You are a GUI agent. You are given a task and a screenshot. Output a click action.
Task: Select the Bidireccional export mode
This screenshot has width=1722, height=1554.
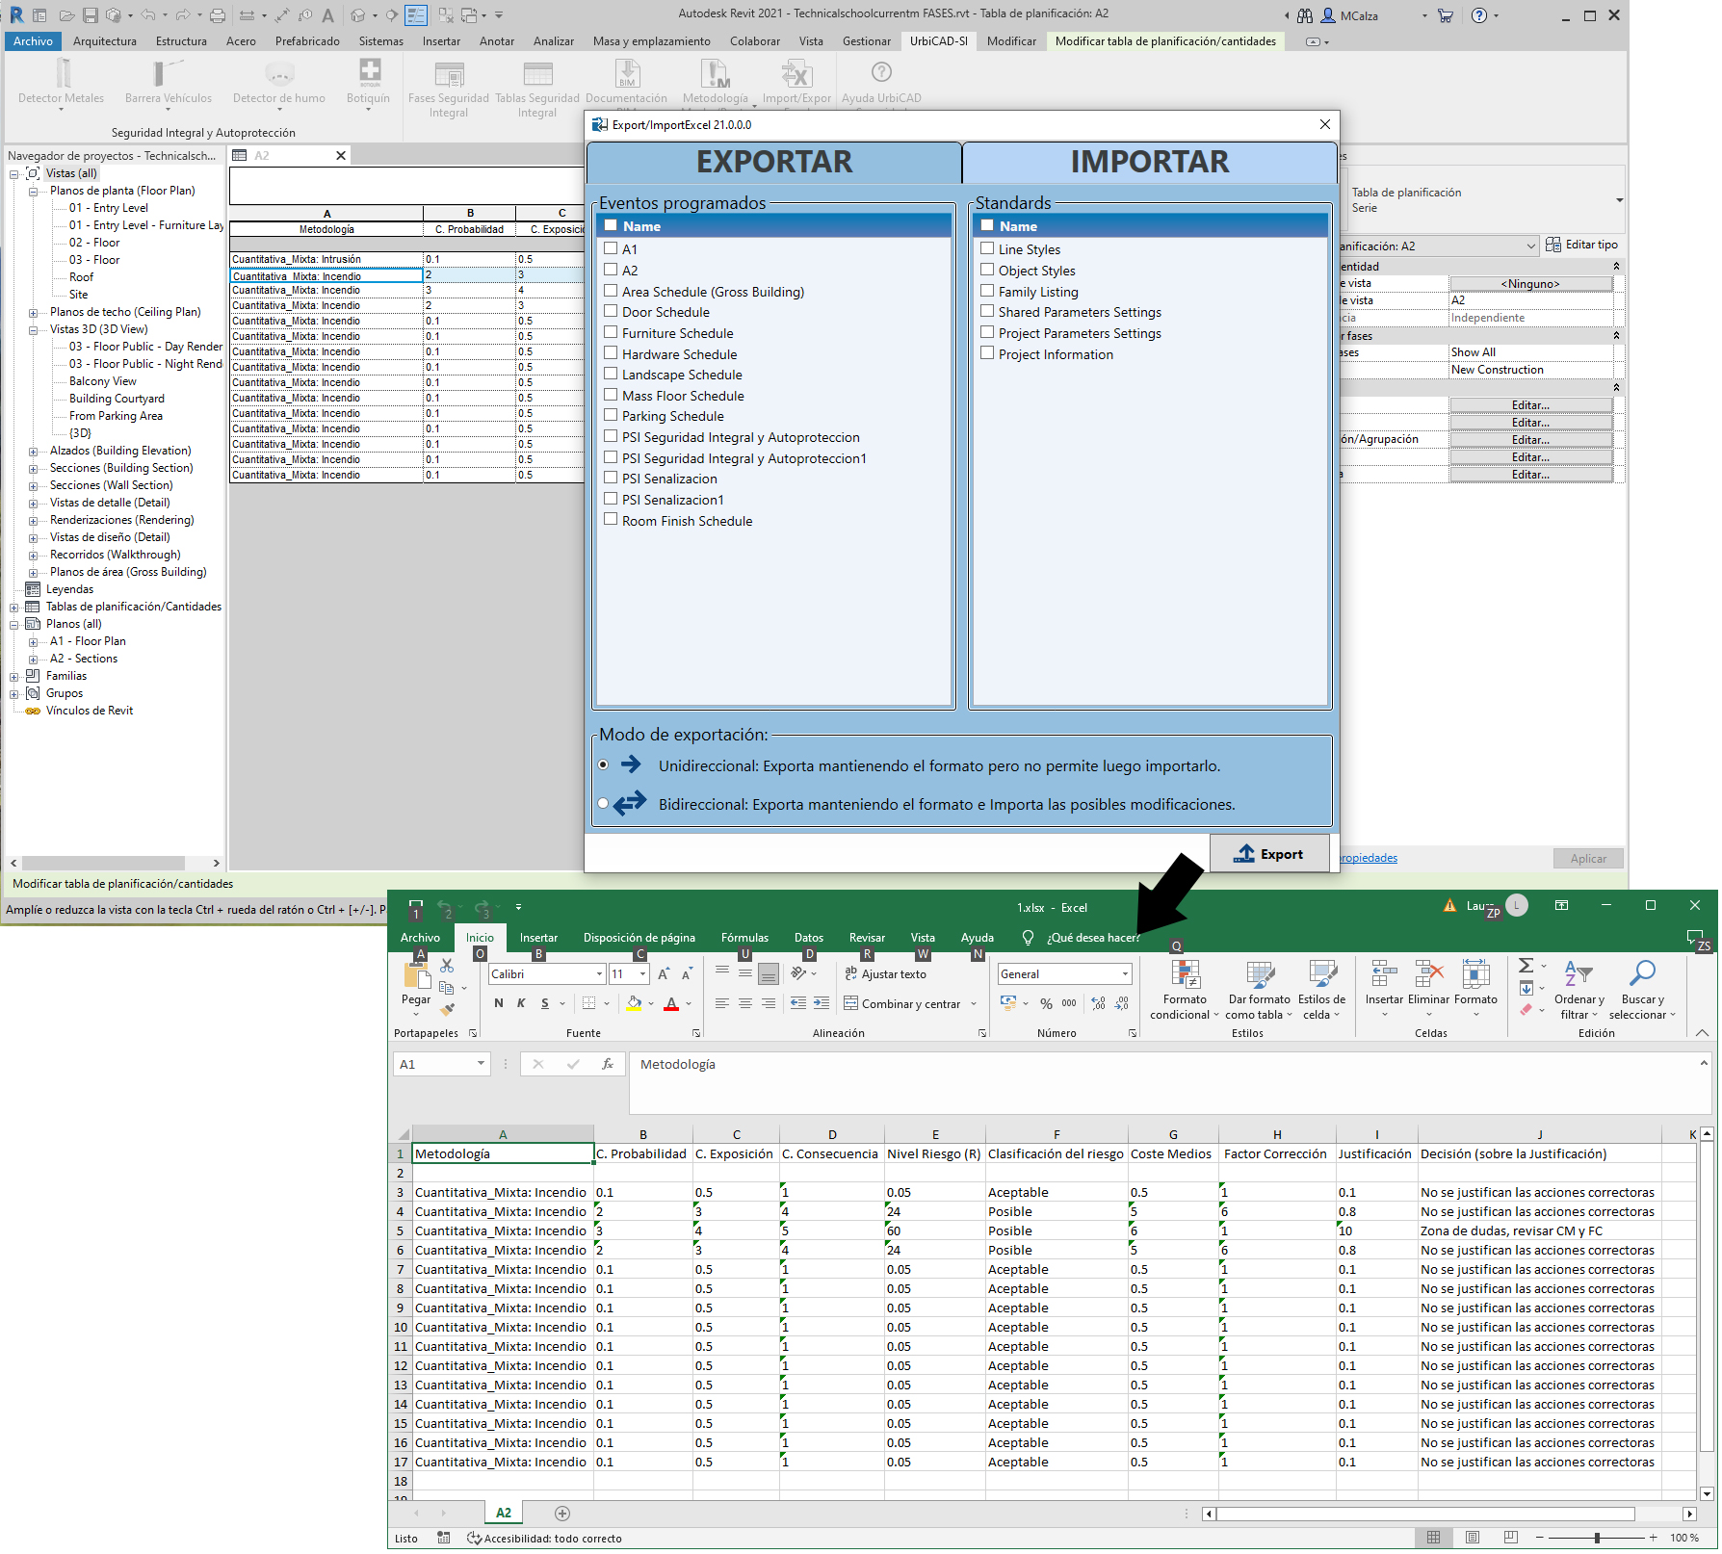[x=604, y=804]
